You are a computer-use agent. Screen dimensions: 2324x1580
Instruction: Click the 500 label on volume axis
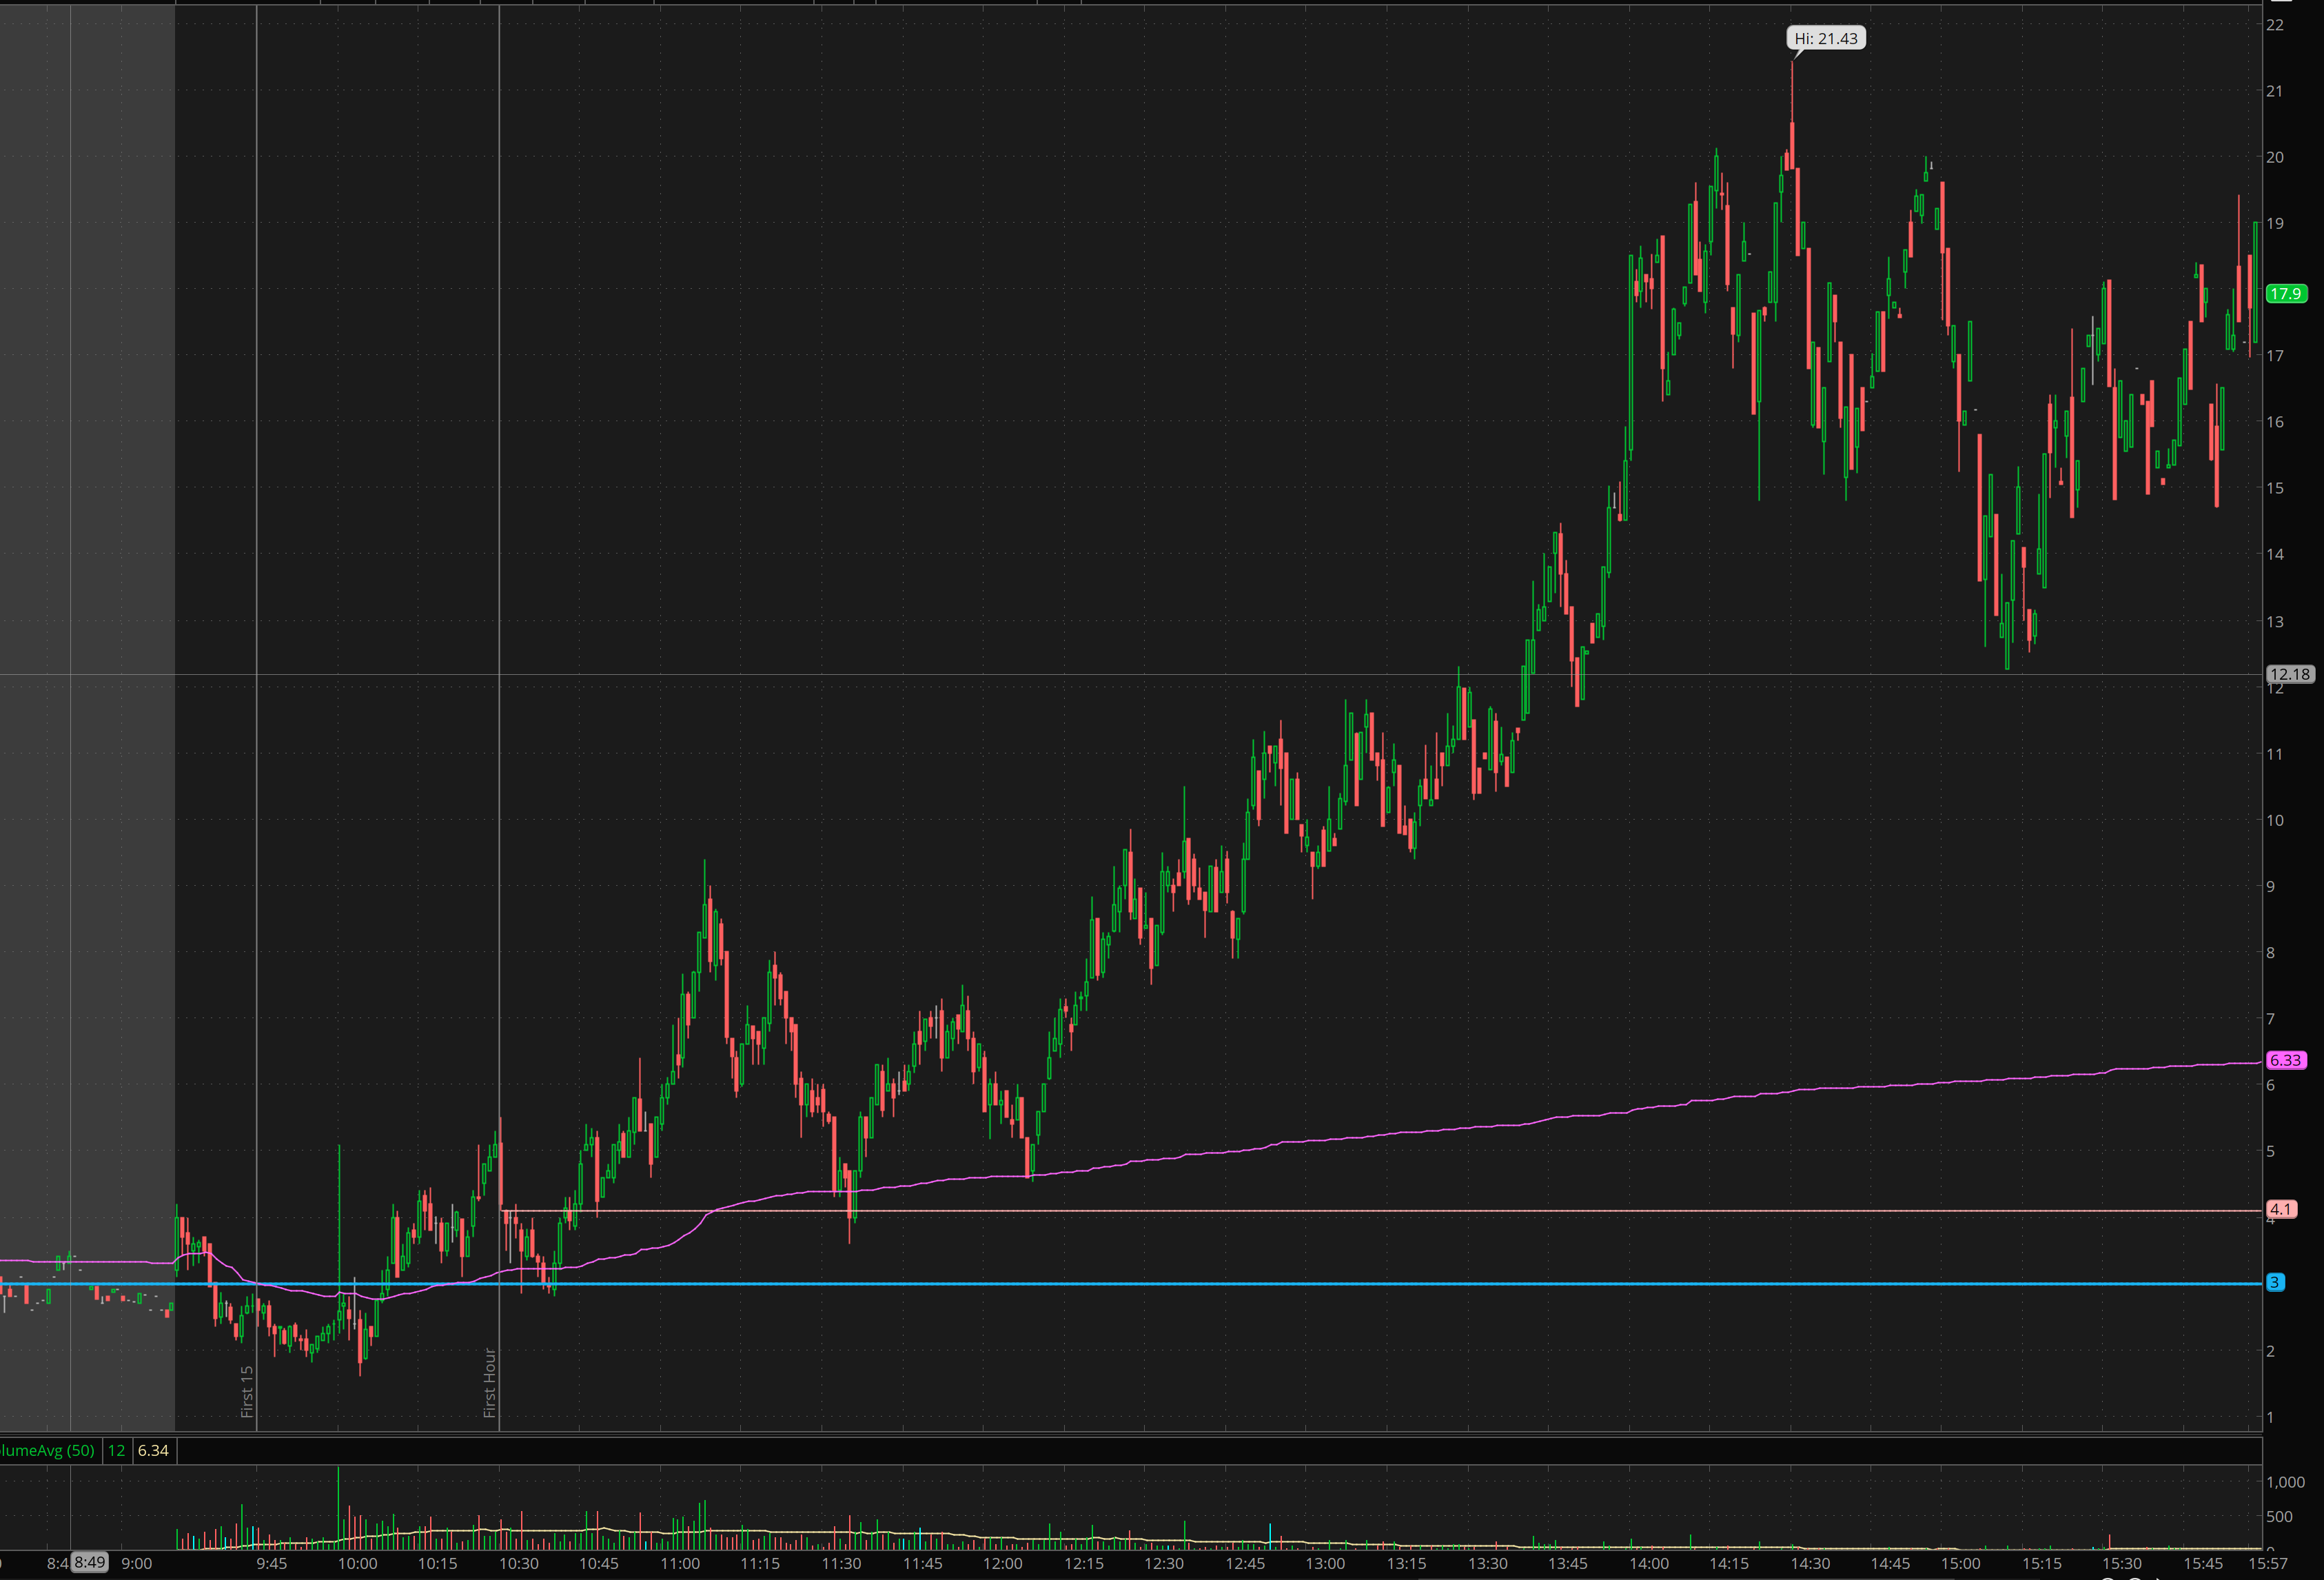[2279, 1517]
